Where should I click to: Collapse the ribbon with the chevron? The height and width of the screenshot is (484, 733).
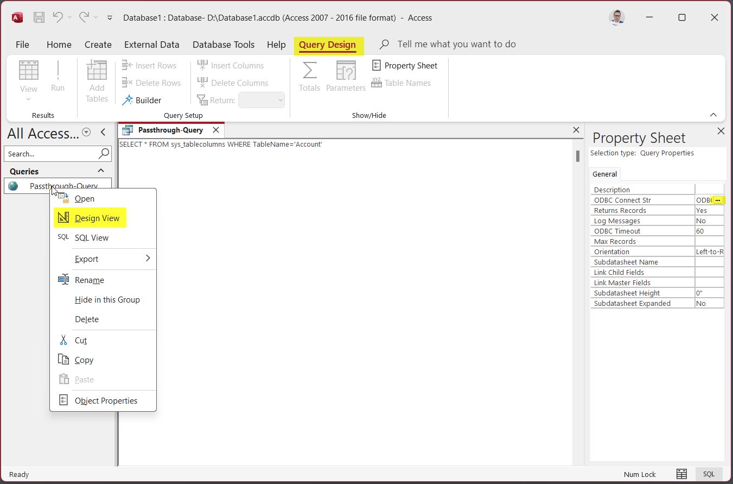pos(713,115)
